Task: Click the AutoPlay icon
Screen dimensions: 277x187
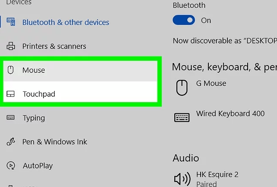Action: tap(11, 165)
